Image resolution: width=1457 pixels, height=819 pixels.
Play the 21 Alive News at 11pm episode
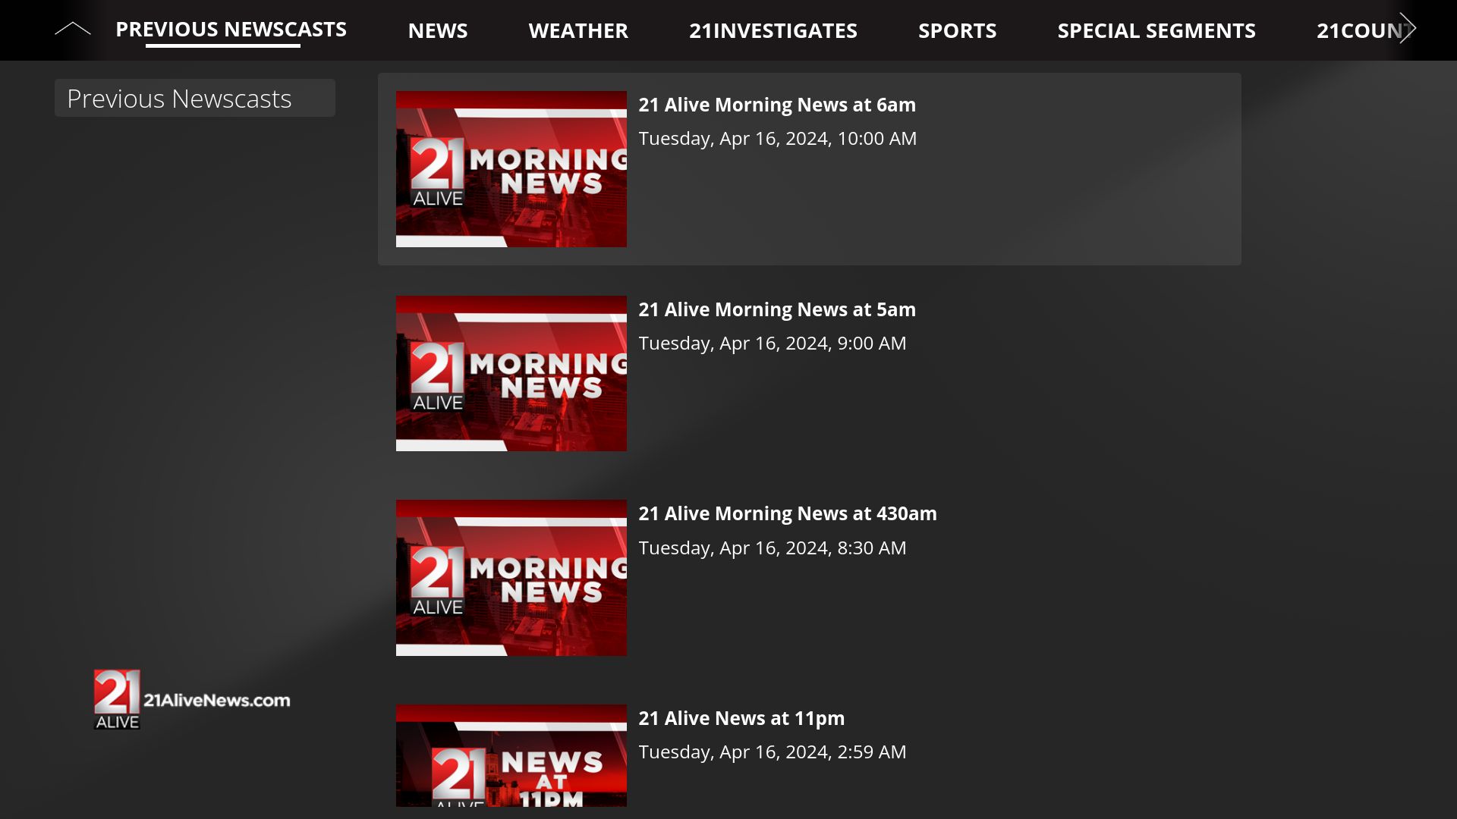coord(741,718)
